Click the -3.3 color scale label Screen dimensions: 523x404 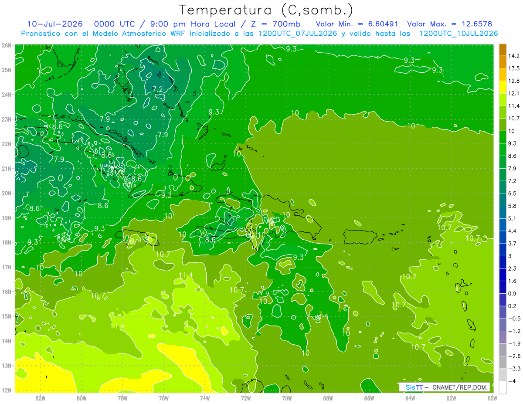click(x=514, y=369)
